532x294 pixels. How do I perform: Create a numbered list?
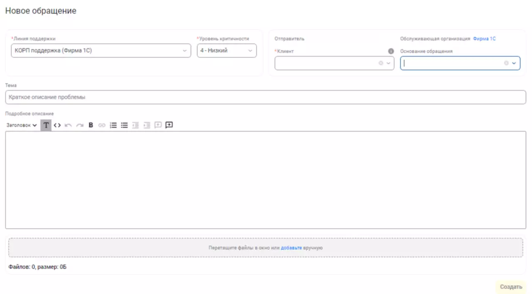[113, 125]
